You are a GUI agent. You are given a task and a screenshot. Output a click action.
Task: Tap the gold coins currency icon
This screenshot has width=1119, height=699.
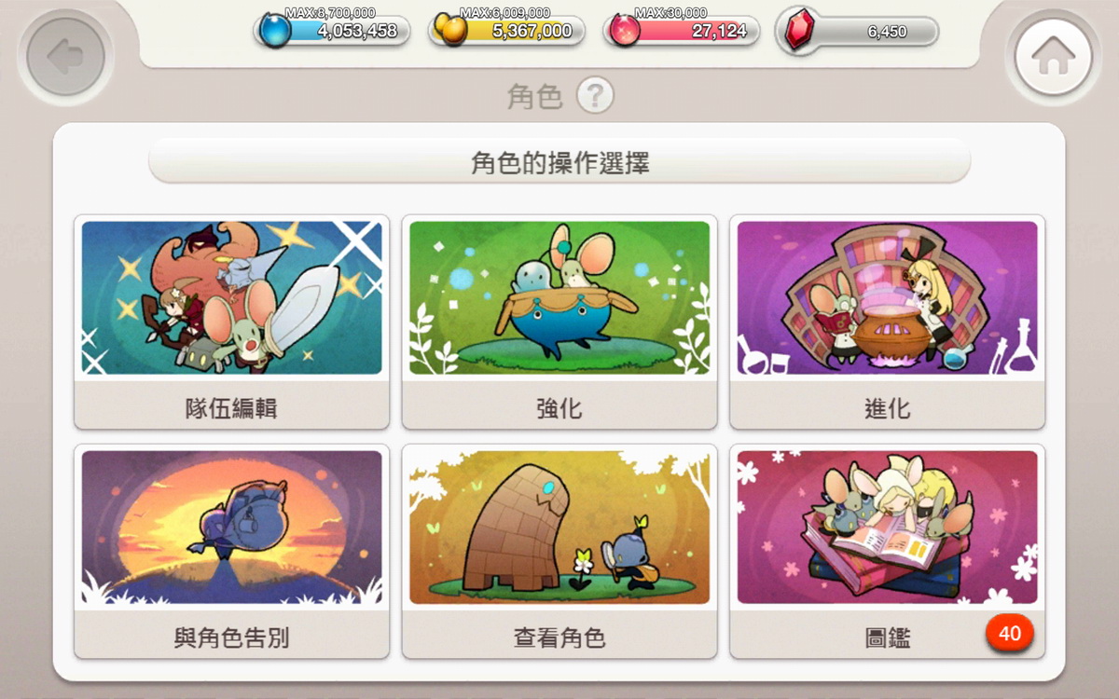pos(450,30)
